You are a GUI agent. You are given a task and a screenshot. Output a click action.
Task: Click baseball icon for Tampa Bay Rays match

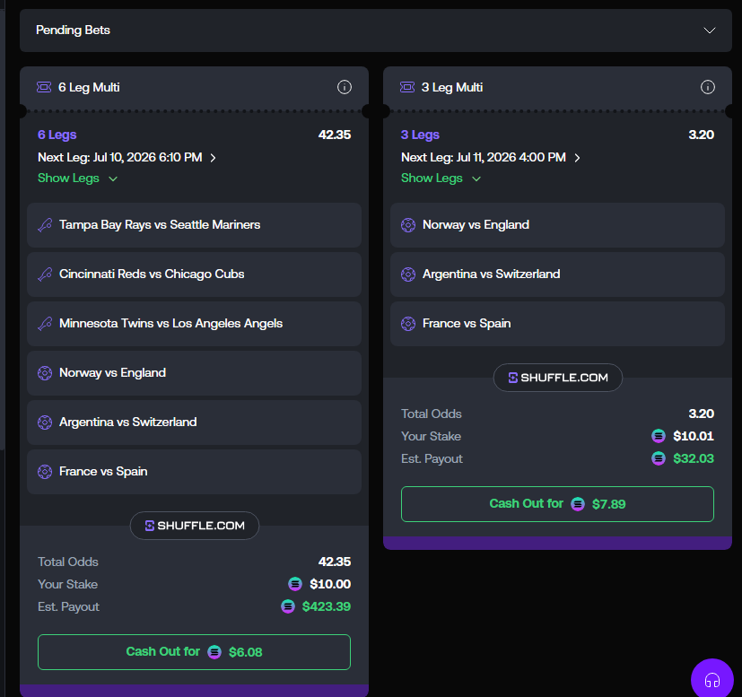tap(45, 225)
